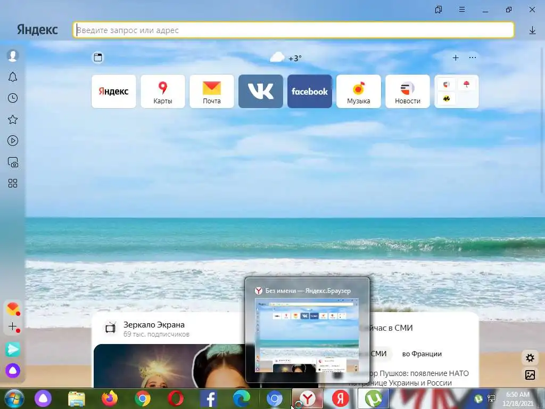Screen dimensions: 545x409
Task: Launch Google Chrome from the taskbar
Action: [x=143, y=399]
